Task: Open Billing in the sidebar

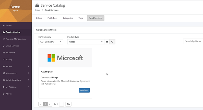Action: click(x=16, y=59)
